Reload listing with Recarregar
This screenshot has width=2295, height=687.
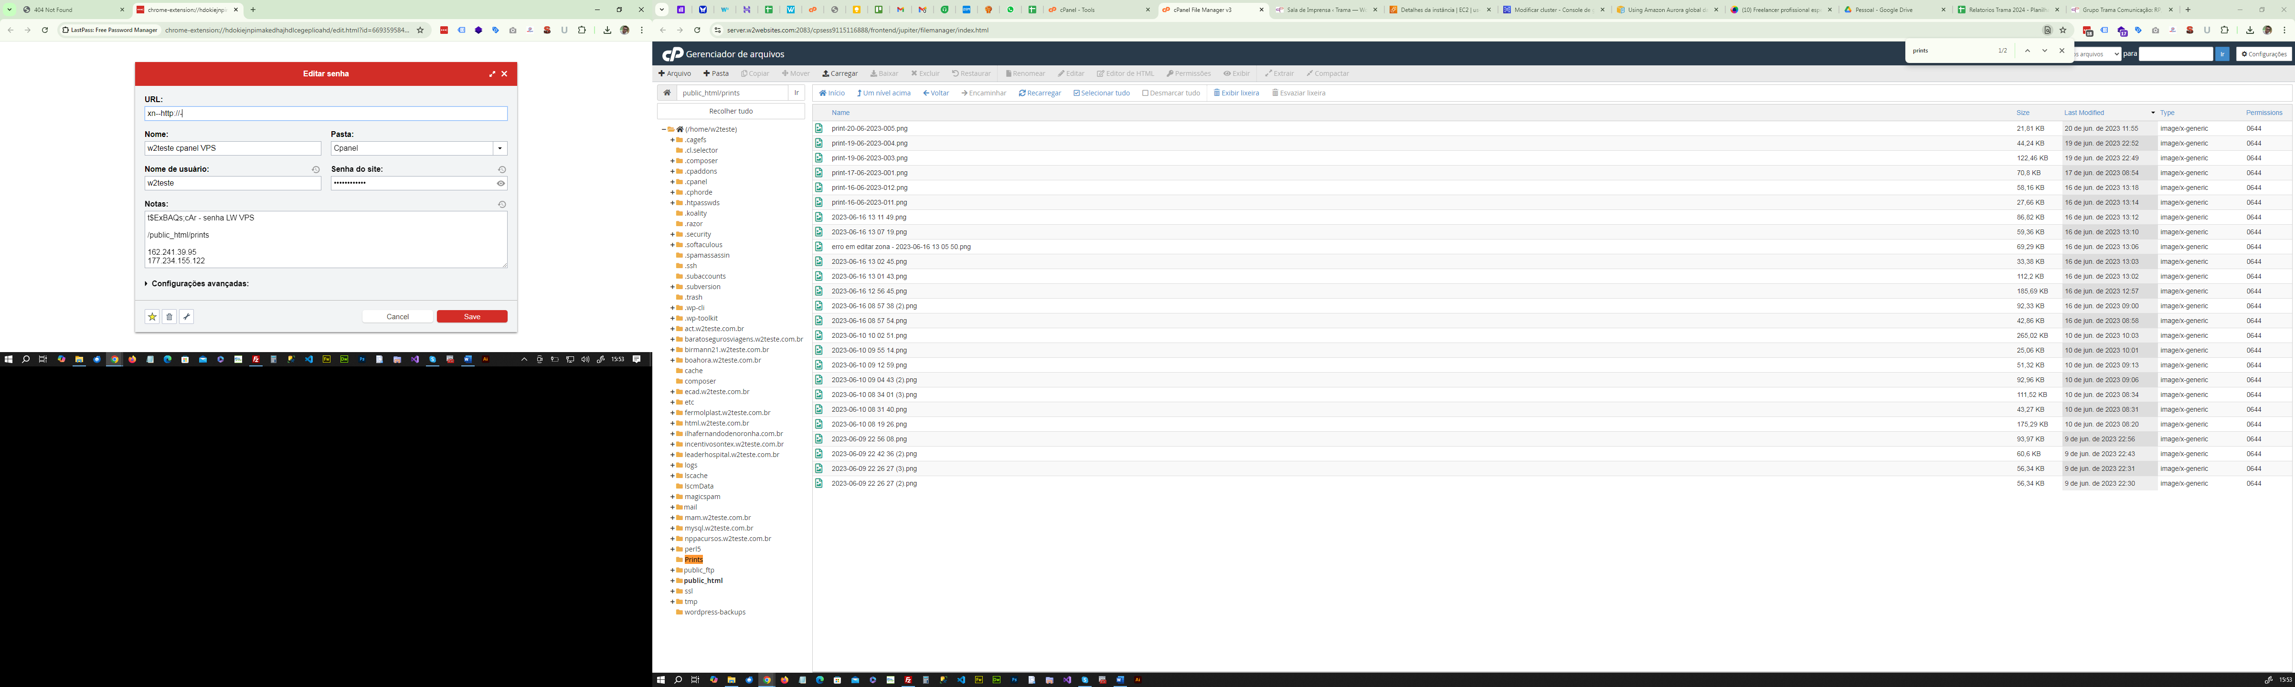click(1040, 94)
